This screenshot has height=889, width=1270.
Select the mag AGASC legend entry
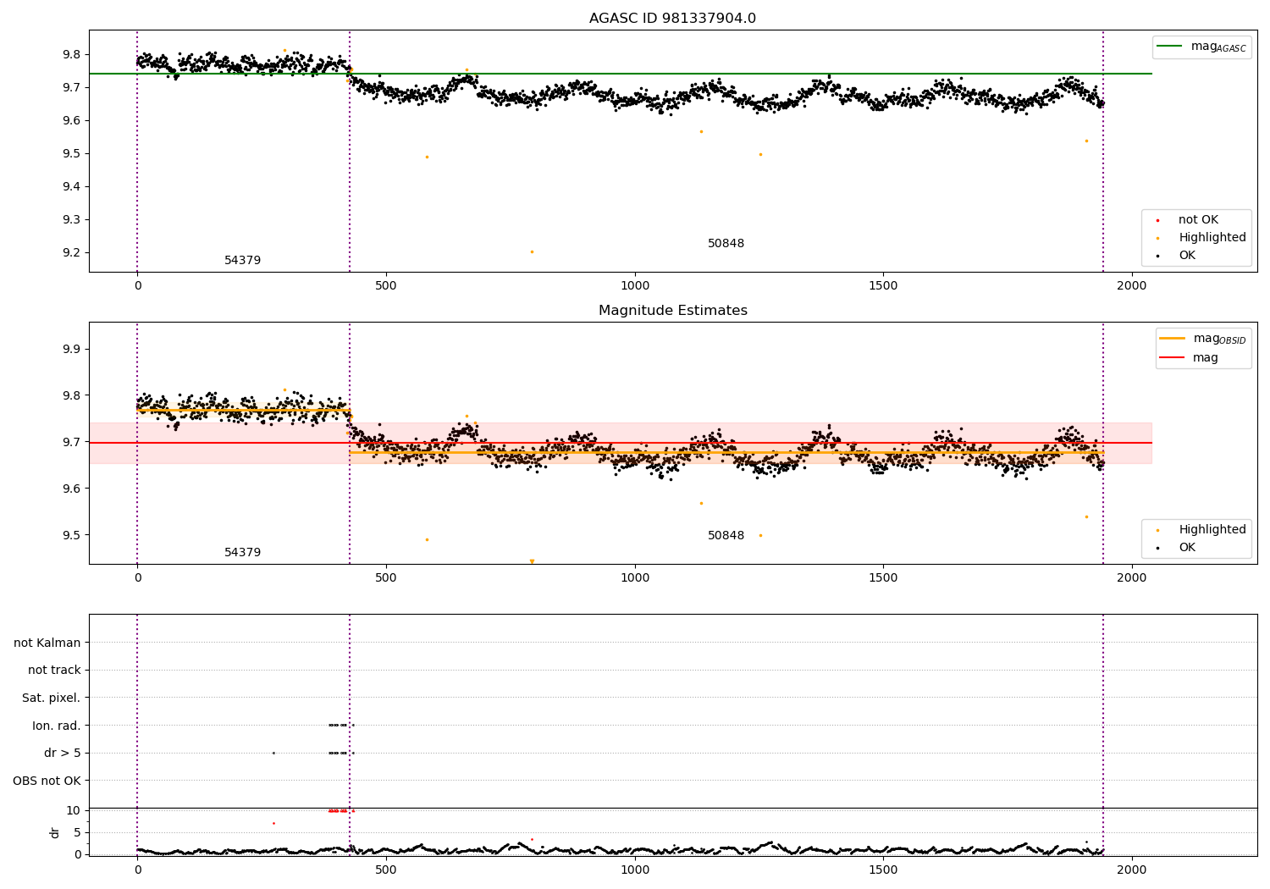(1202, 47)
